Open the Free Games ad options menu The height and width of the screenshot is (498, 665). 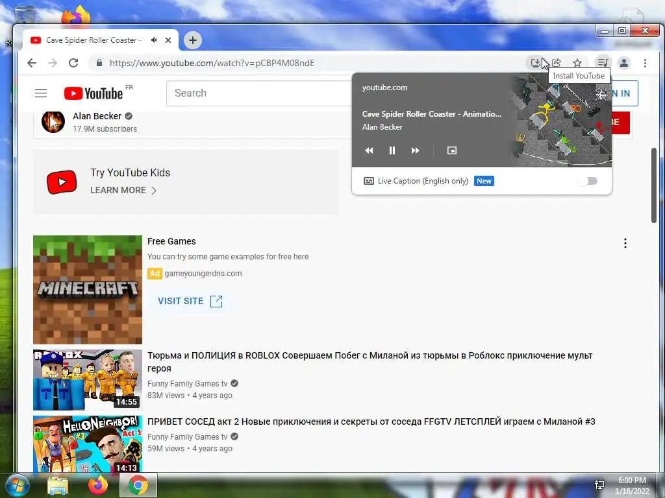625,243
